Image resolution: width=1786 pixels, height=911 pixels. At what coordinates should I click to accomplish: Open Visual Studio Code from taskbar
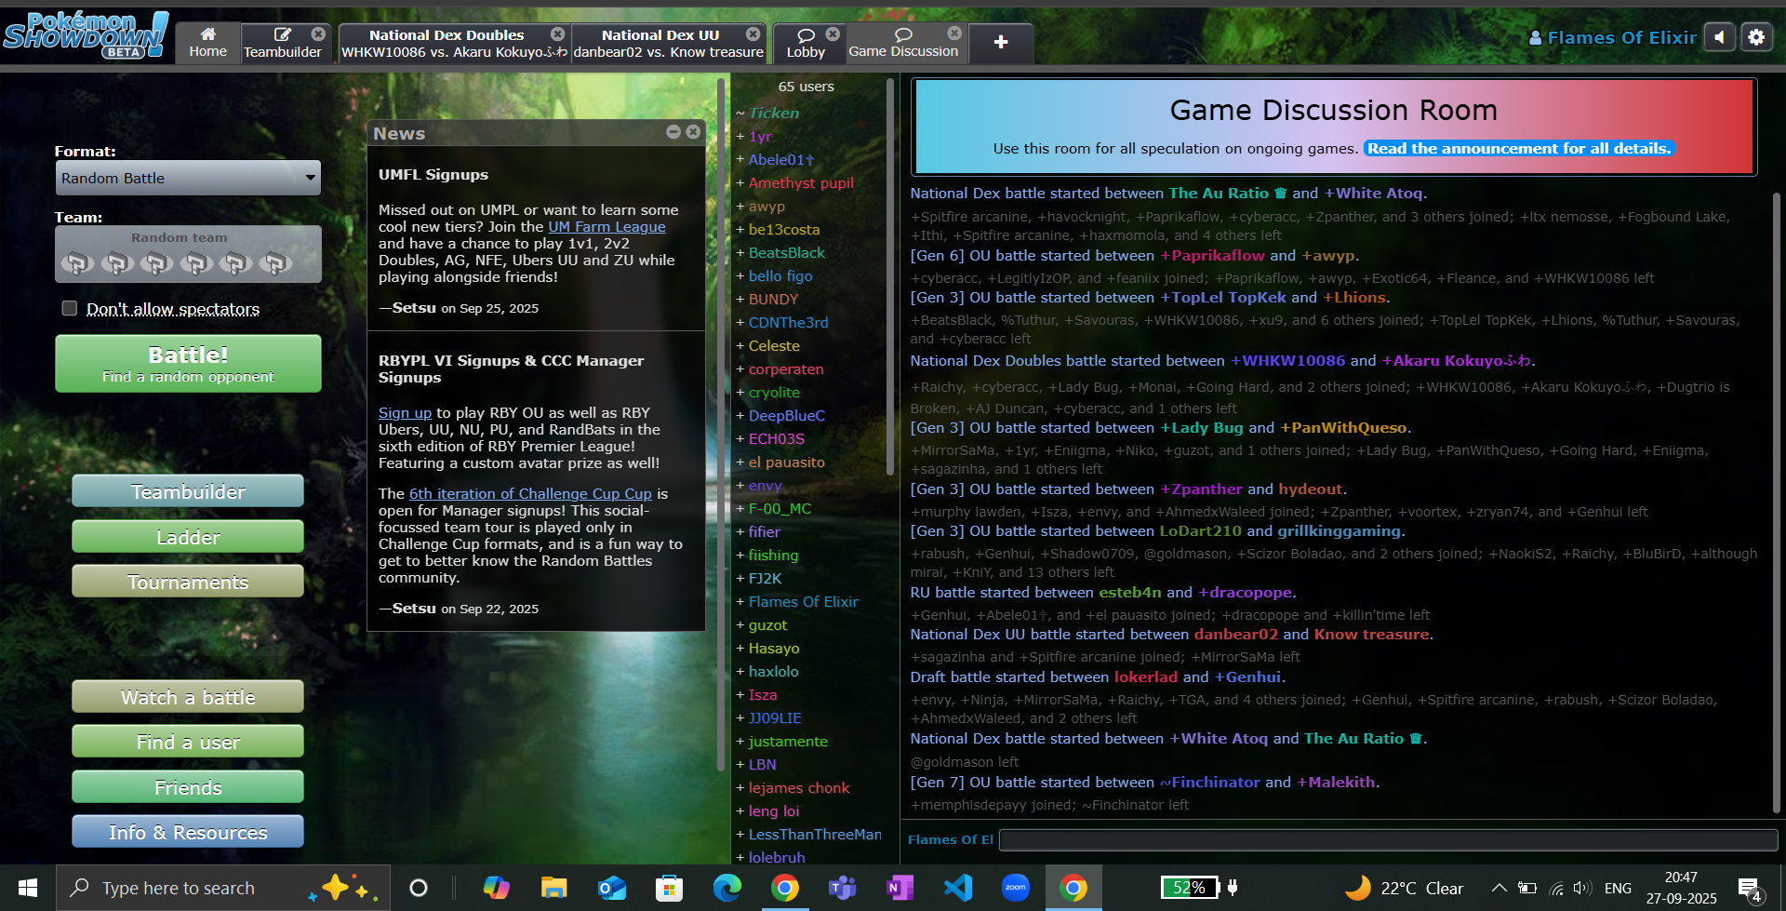click(x=957, y=888)
